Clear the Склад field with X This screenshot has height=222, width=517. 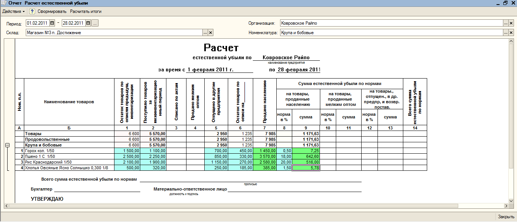point(211,33)
